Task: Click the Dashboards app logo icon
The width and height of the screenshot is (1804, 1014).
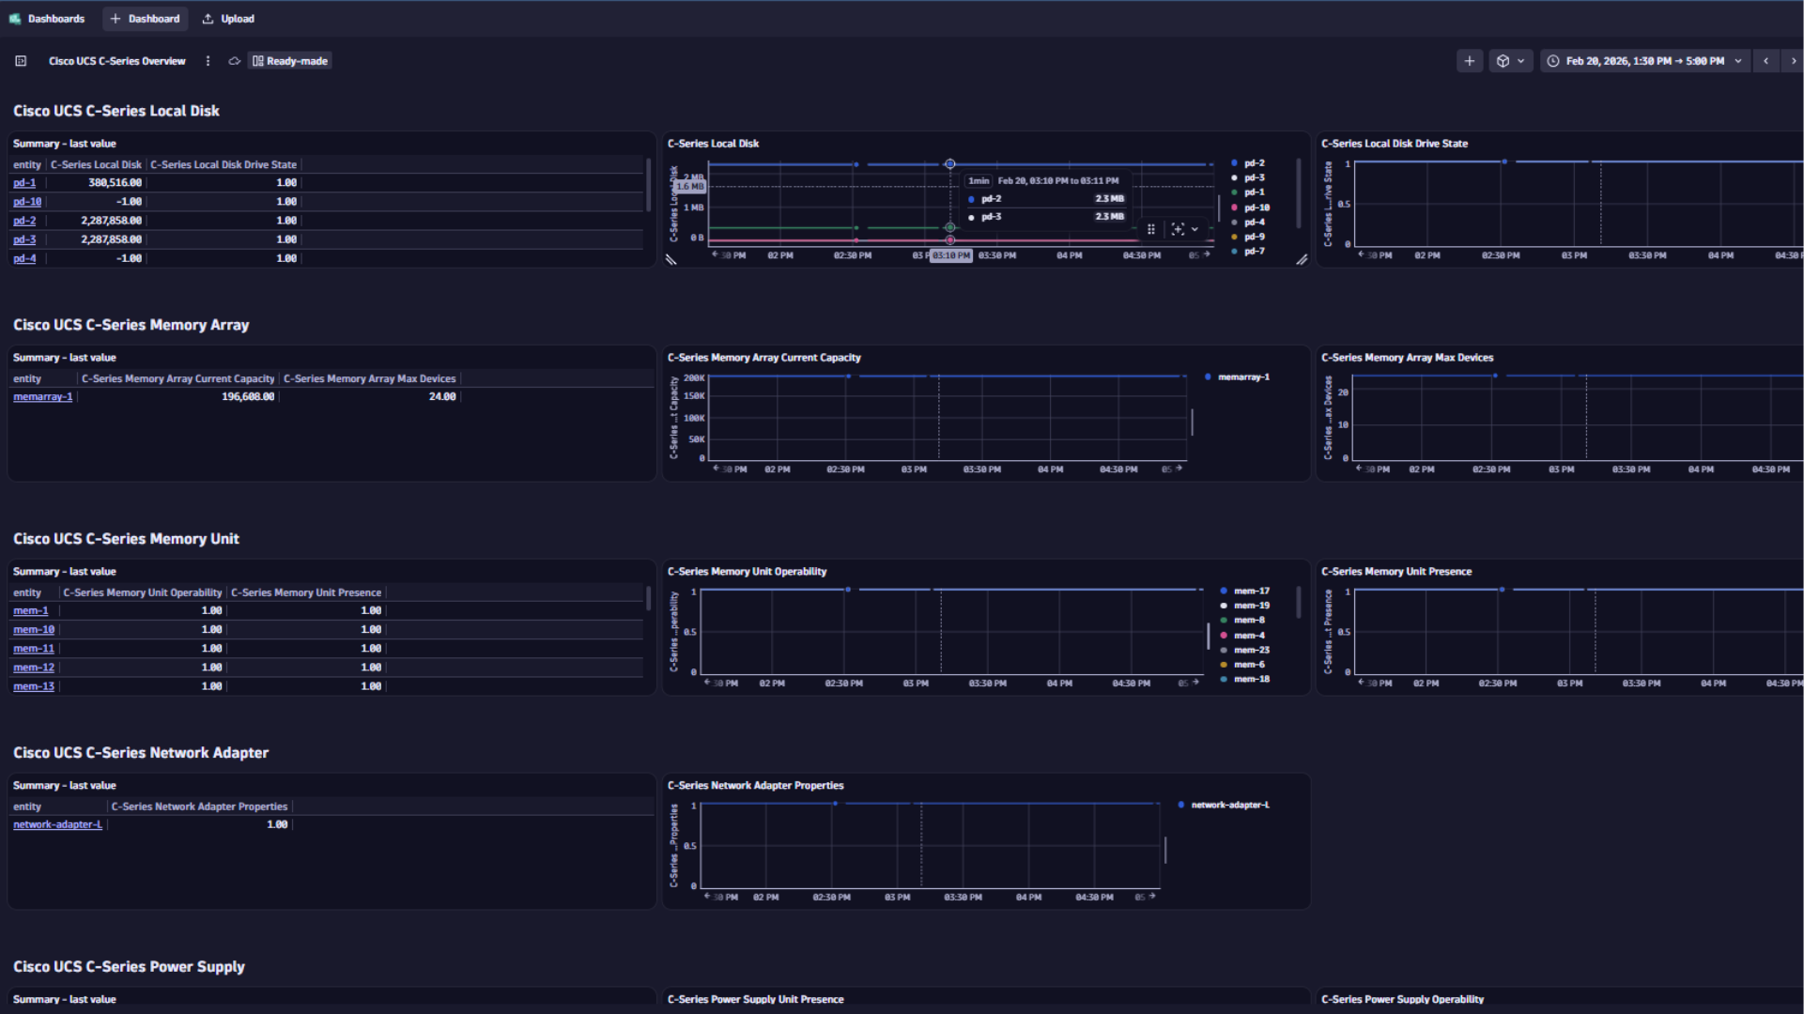Action: coord(14,18)
